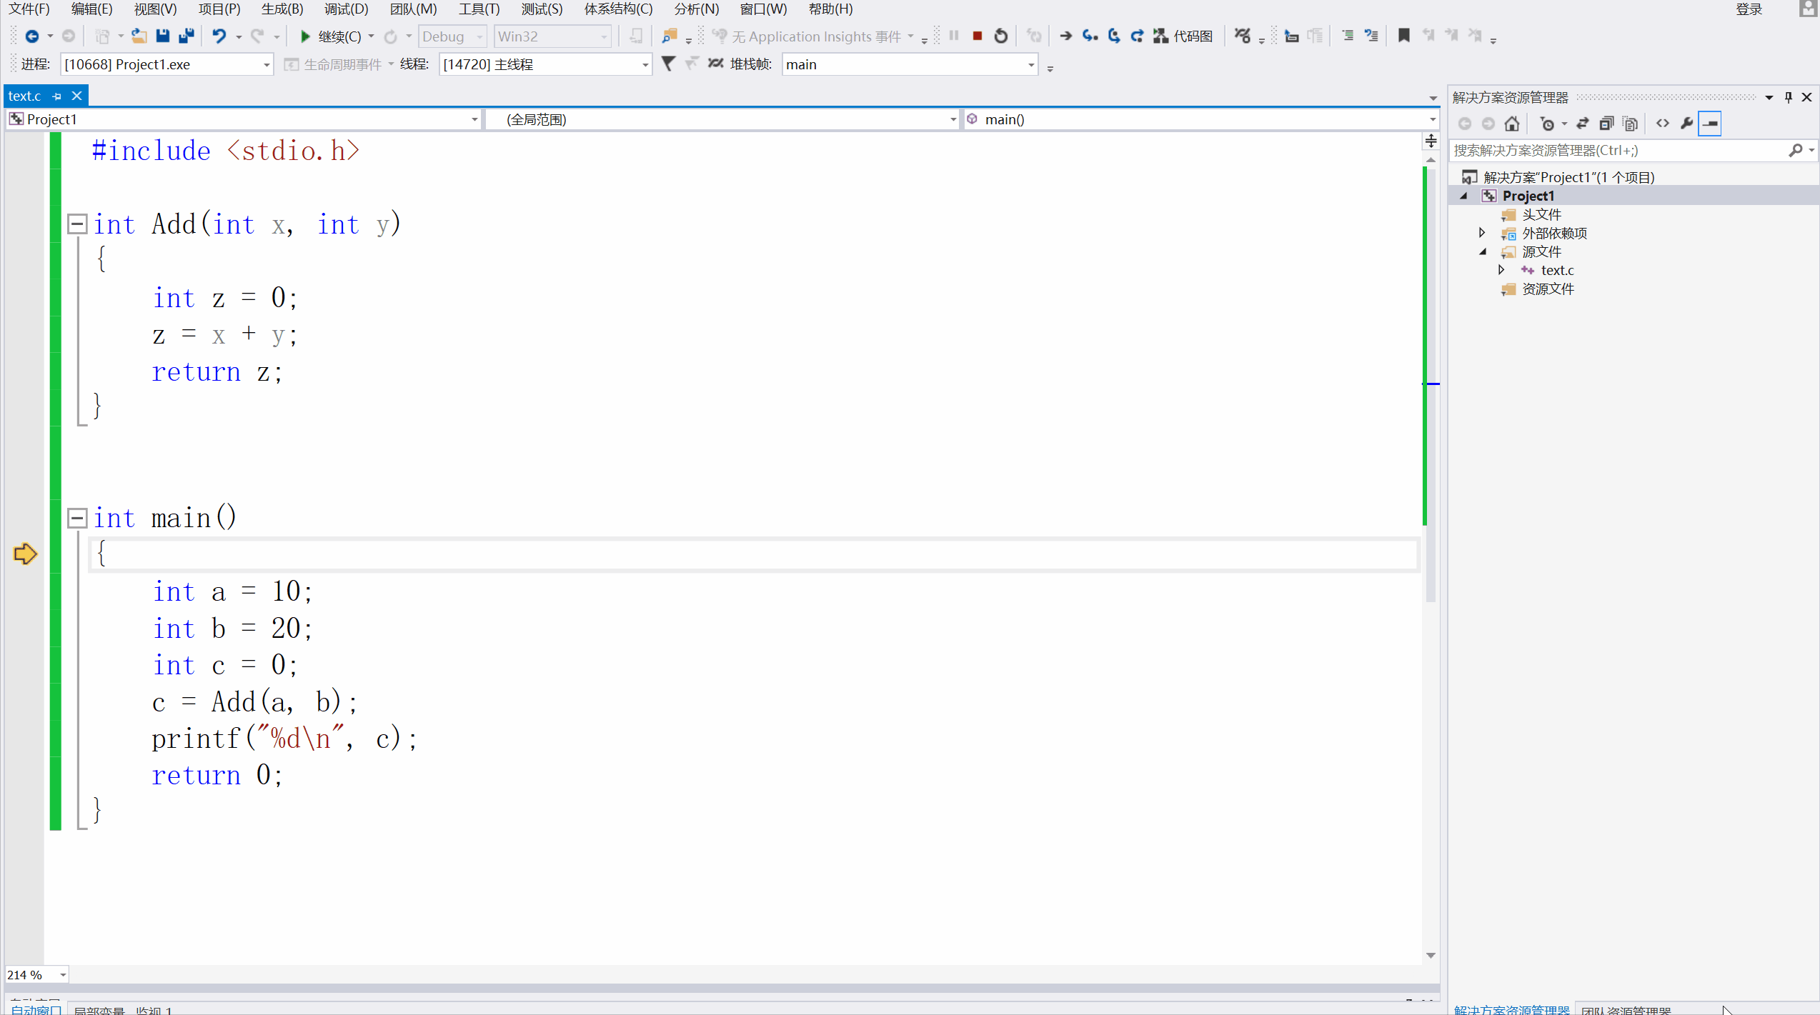Click the Restart debugging icon

pyautogui.click(x=1000, y=36)
